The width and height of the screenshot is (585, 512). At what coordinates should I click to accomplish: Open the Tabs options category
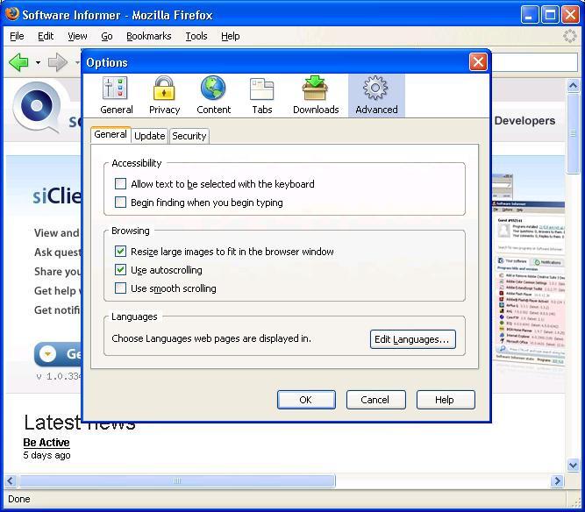pyautogui.click(x=262, y=96)
